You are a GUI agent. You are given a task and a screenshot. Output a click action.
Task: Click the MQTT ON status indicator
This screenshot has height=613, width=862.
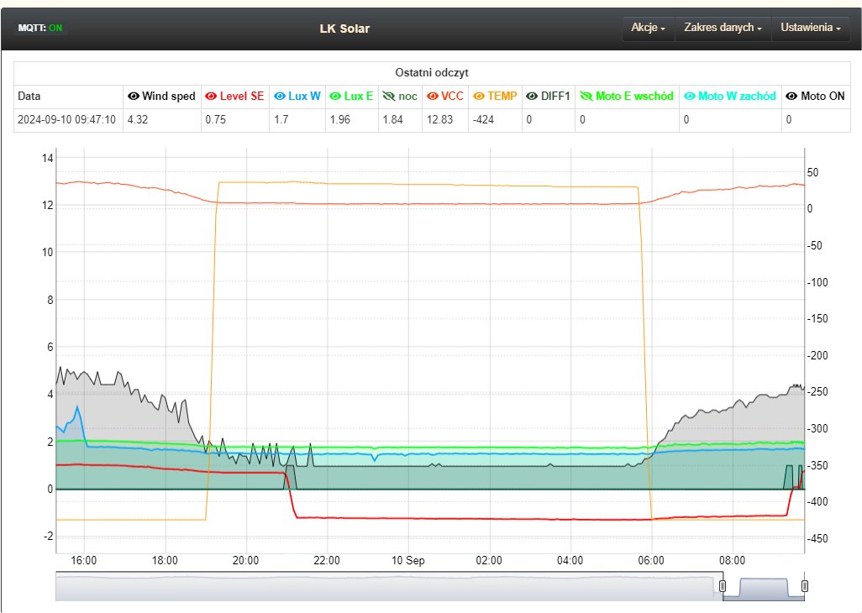click(40, 28)
